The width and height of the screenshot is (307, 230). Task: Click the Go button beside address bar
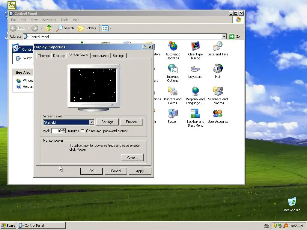[234, 37]
